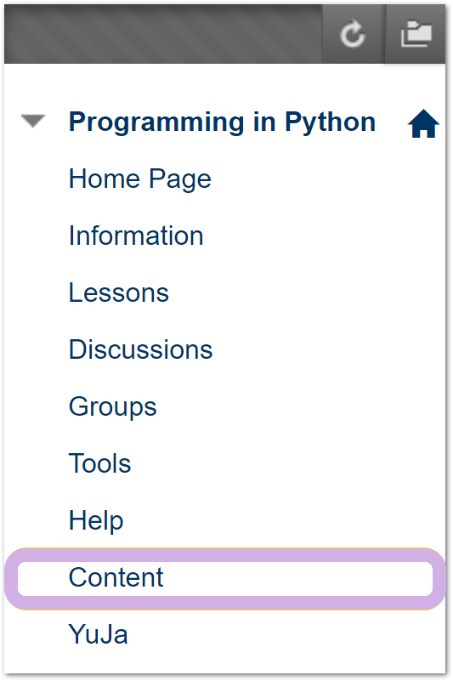Click the word Python in the course title

tap(330, 122)
